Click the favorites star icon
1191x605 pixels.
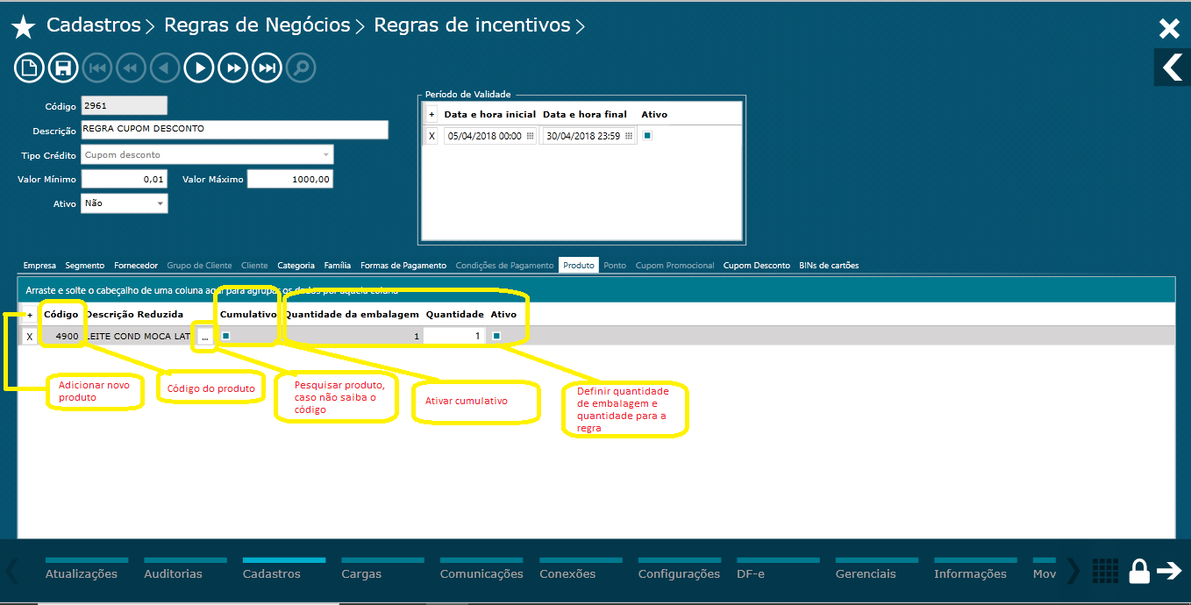tap(23, 27)
